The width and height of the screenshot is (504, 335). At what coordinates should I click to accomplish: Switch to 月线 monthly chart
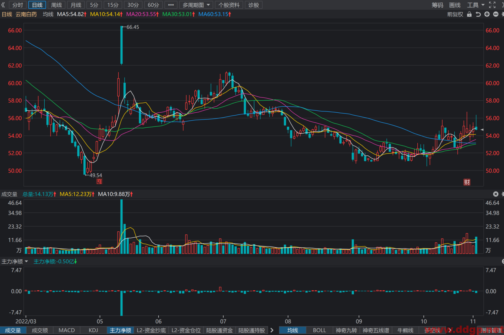[x=76, y=5]
